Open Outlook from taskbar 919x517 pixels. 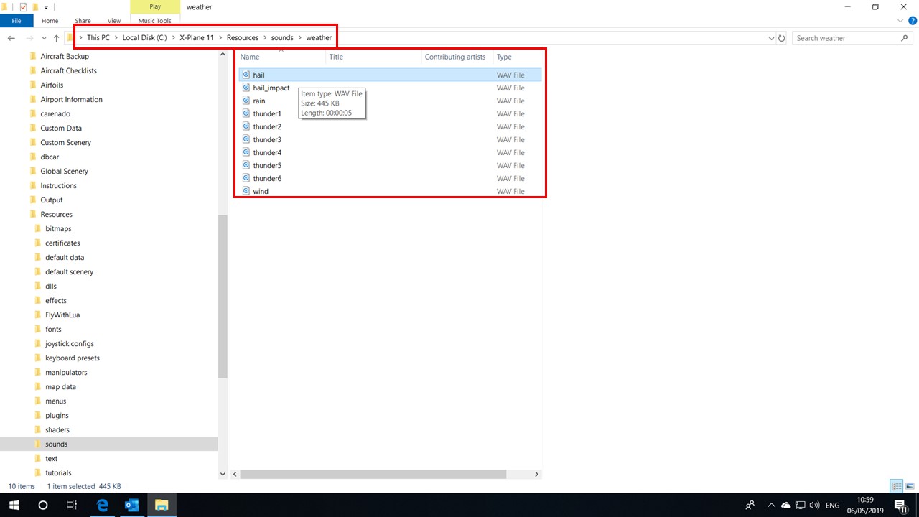(x=132, y=506)
